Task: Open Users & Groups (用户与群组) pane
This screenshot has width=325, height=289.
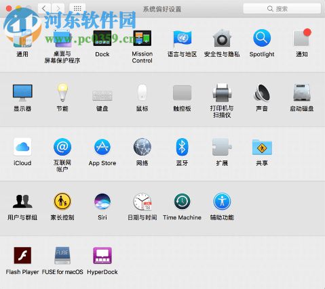Action: 22,201
